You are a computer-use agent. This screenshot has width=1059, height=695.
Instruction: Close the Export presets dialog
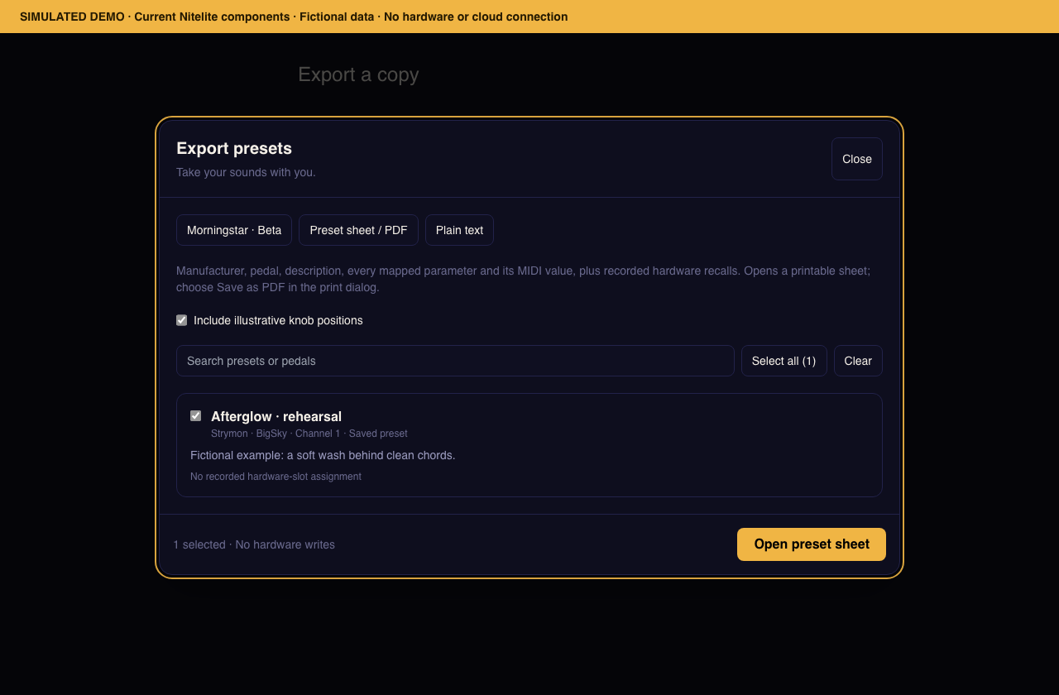tap(856, 159)
